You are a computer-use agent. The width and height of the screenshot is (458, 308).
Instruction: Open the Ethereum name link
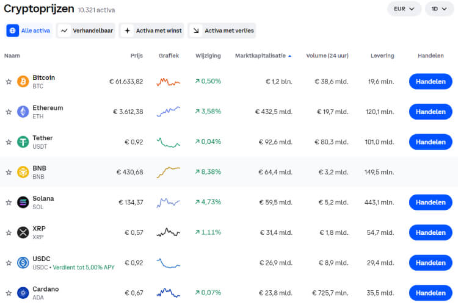click(x=48, y=108)
